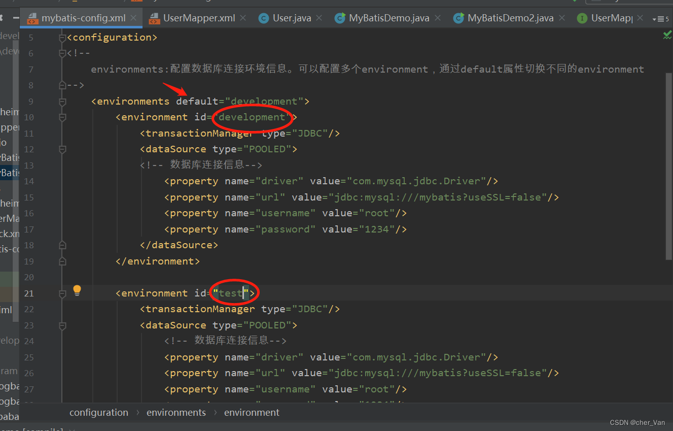Click the runnable class icon on MyBatisDemo.java tab
The height and width of the screenshot is (431, 673).
click(340, 19)
